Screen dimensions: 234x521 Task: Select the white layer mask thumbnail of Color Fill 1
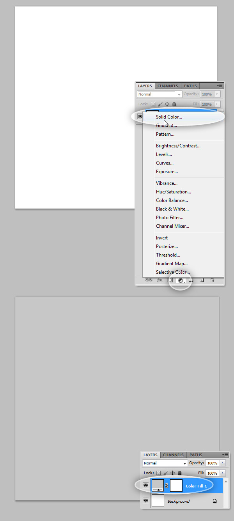pos(176,486)
